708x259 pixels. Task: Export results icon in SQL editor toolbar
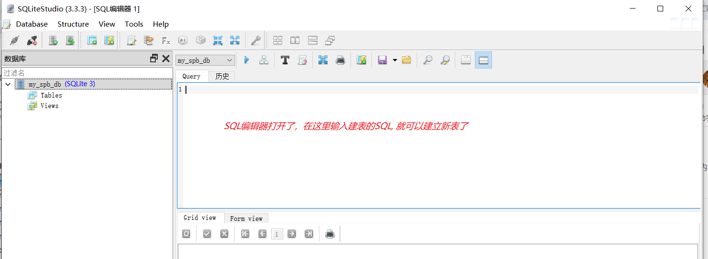tap(323, 60)
